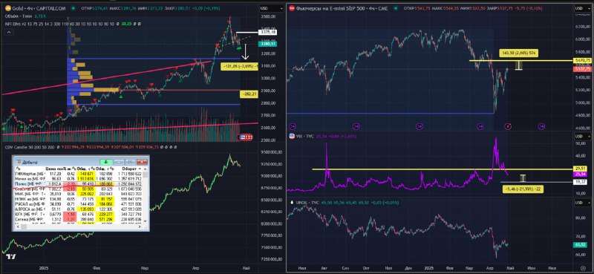The image size is (594, 274).
Task: Click the yellow 5670,75 price label on S&P axis
Action: tap(584, 60)
